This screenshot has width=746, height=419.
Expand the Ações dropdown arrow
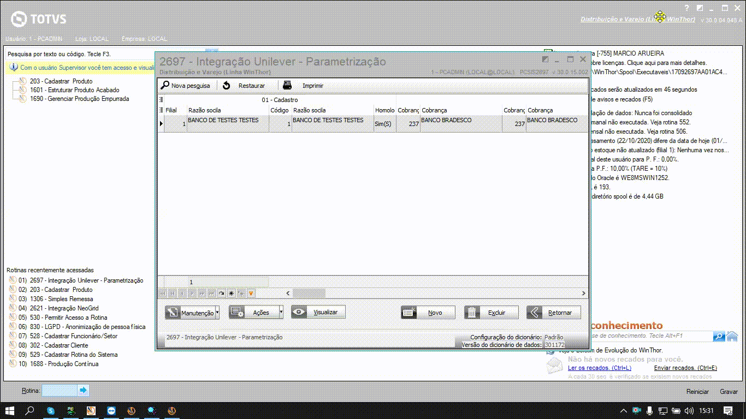coord(281,312)
